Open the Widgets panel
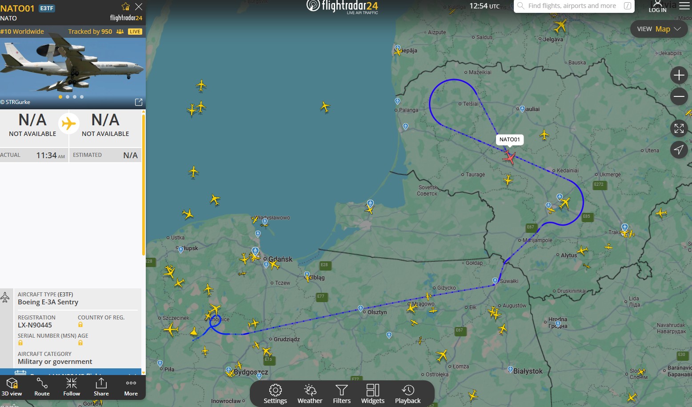The width and height of the screenshot is (692, 407). [x=373, y=394]
